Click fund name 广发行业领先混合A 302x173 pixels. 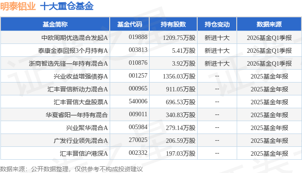(x=81, y=141)
